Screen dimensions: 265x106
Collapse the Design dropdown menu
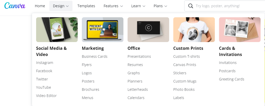[61, 6]
